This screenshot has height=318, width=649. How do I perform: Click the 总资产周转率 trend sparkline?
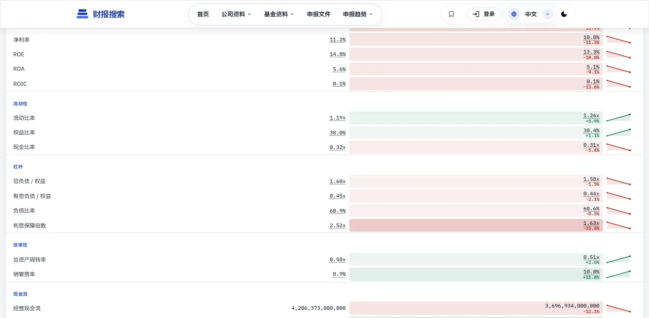coord(618,259)
